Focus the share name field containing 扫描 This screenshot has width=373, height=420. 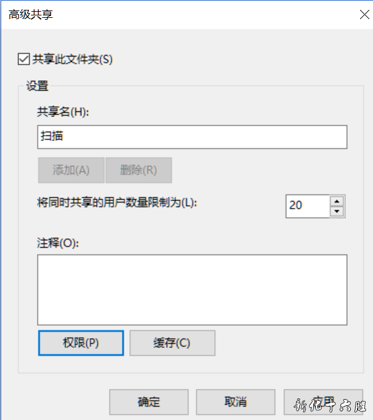pyautogui.click(x=192, y=137)
